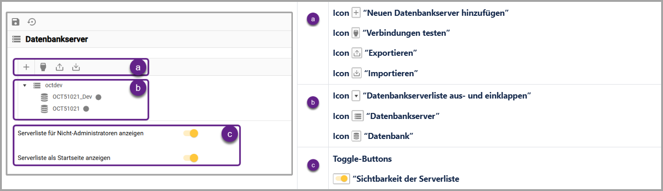Click the OCT51021_Dev database icon
Screen dimensions: 663x191
click(45, 97)
